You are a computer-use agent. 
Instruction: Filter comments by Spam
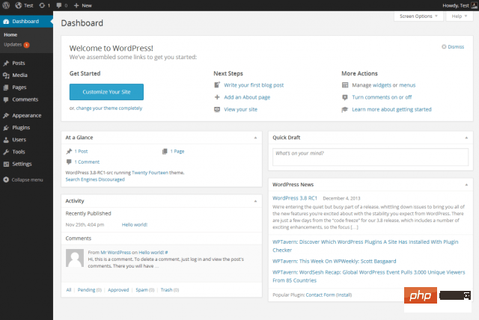[x=141, y=290]
